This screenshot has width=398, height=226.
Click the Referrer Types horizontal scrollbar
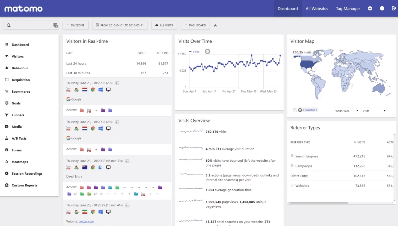pyautogui.click(x=319, y=203)
